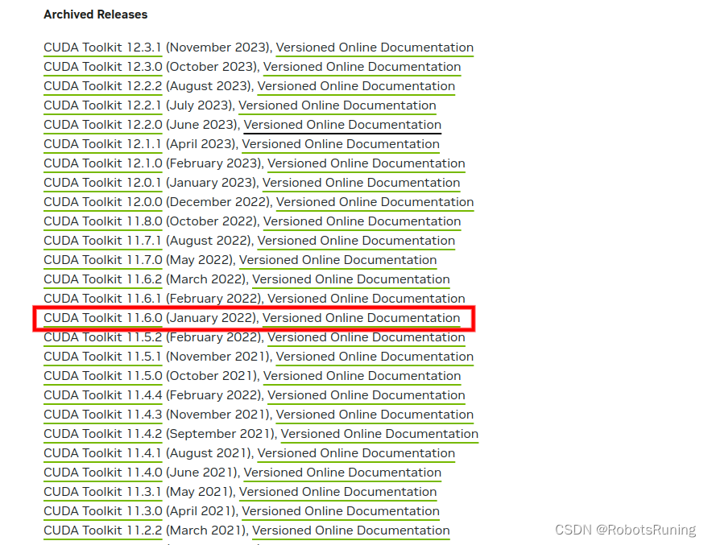The height and width of the screenshot is (545, 708).
Task: Open August 2021 Versioned Online Documentation
Action: (356, 453)
